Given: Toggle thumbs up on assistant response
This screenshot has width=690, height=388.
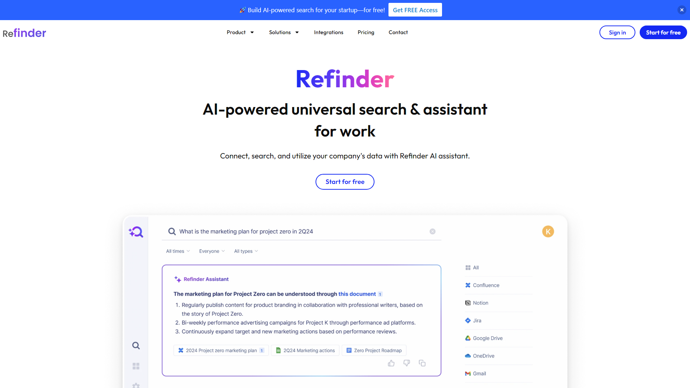Looking at the screenshot, I should point(391,363).
